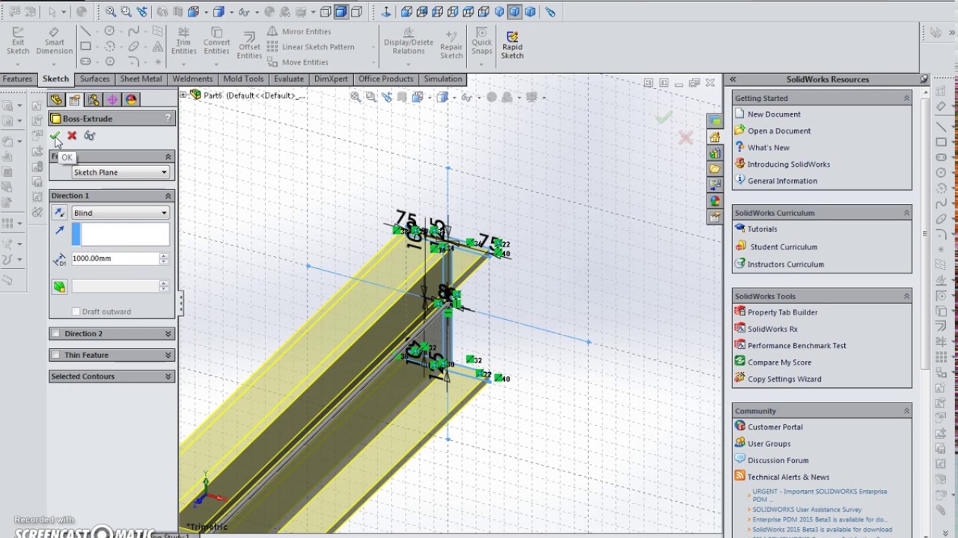Click Zoom to Fit in top toolbar
Viewport: 958px width, 538px height.
(110, 11)
